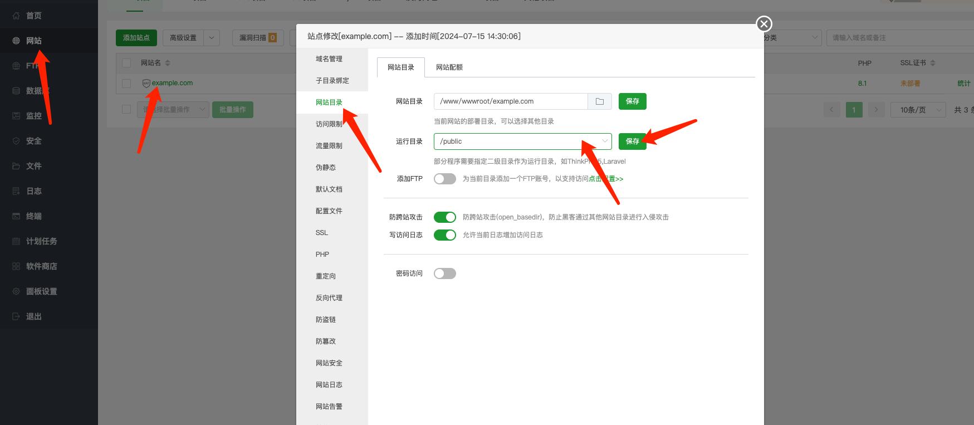
Task: Check the example.com row checkbox
Action: (126, 83)
